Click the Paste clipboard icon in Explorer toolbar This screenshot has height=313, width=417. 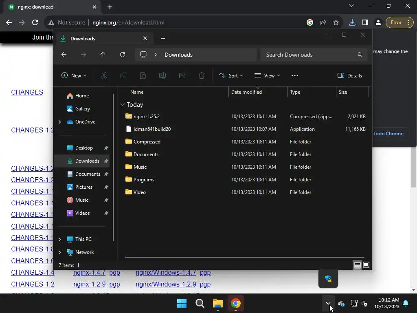(143, 75)
